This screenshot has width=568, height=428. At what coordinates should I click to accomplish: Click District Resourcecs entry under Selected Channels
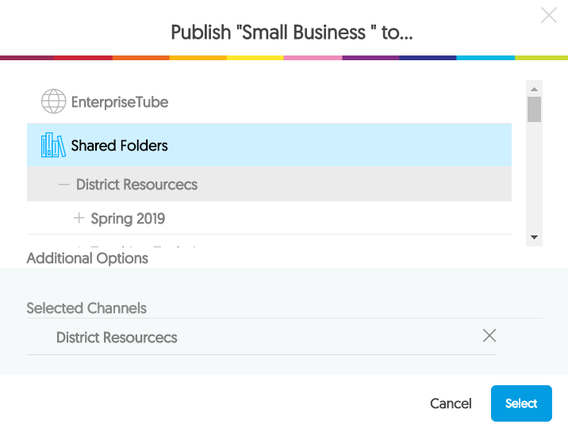click(x=117, y=338)
